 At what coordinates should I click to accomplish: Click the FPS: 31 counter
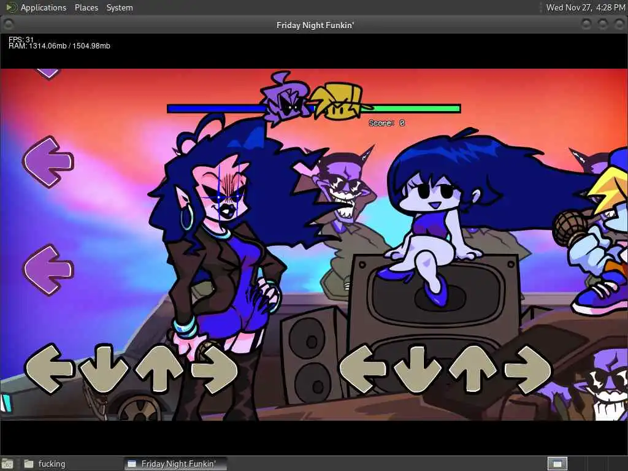[x=21, y=39]
